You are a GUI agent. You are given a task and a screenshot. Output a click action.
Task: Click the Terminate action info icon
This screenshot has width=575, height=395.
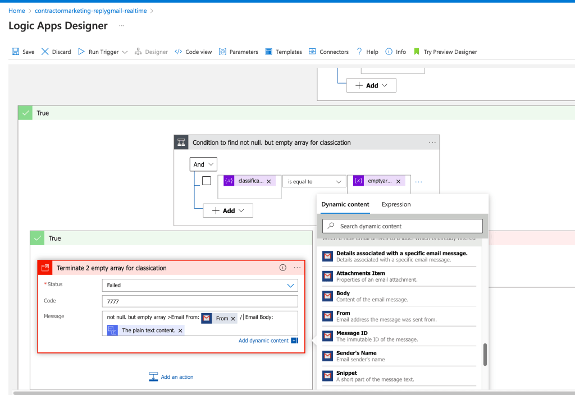click(x=283, y=268)
